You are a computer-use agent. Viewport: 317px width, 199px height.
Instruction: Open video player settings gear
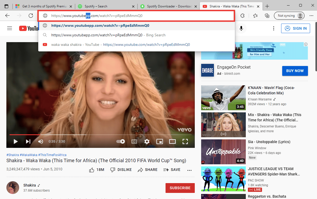(147, 141)
